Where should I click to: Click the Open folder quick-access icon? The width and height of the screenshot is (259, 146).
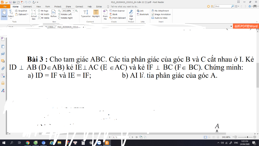[x=6, y=2]
